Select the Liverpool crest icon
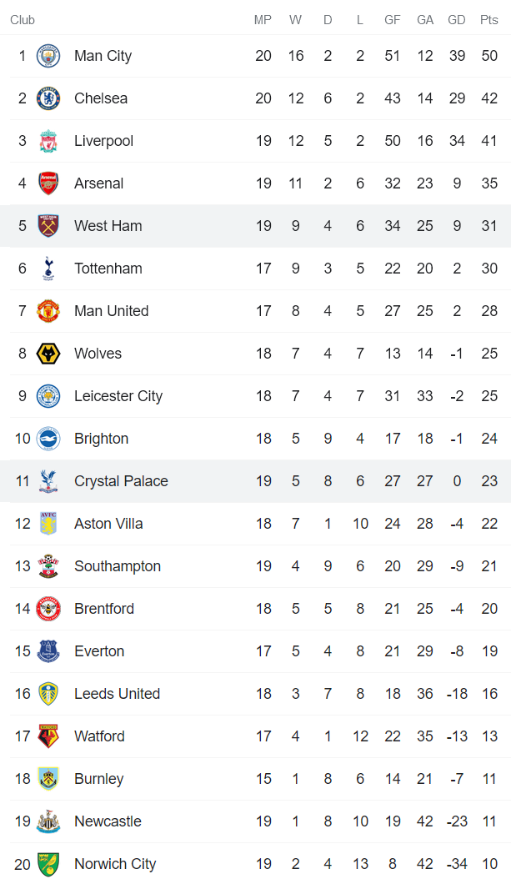This screenshot has width=511, height=889. [48, 141]
